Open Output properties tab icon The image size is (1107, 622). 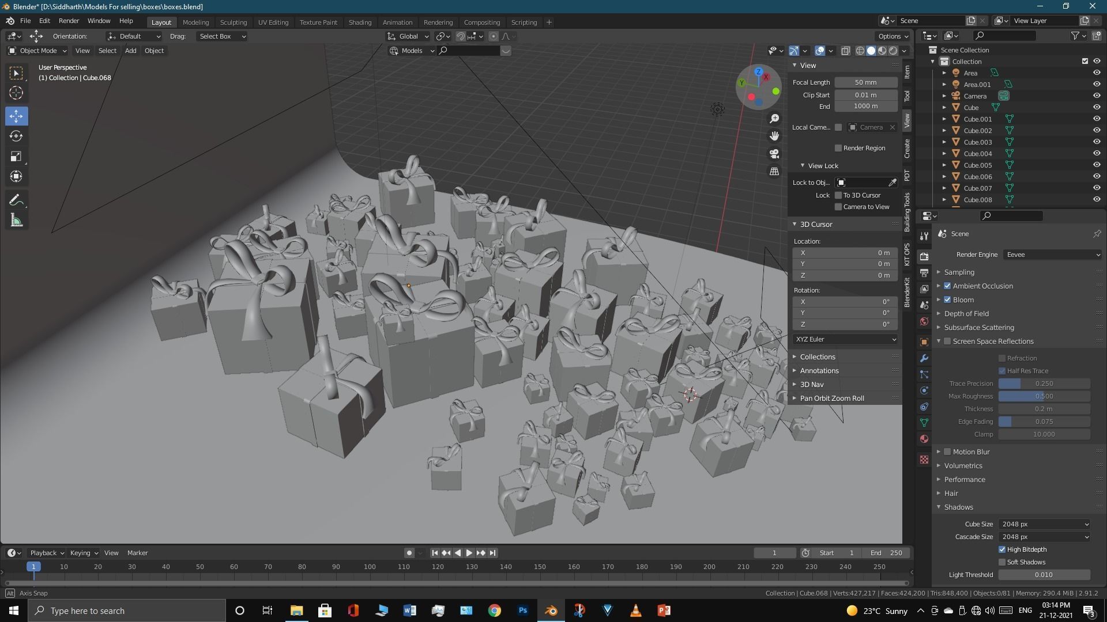[x=924, y=272]
